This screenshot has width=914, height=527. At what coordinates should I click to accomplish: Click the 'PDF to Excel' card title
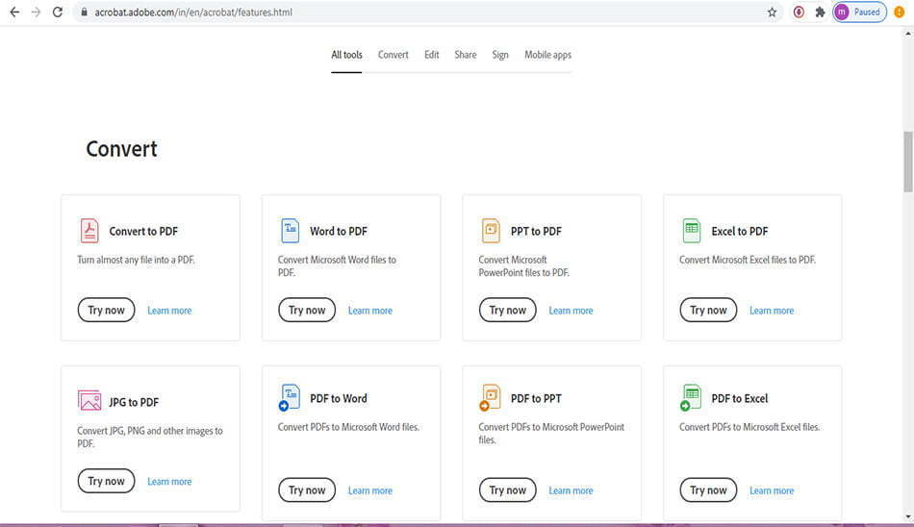coord(740,399)
